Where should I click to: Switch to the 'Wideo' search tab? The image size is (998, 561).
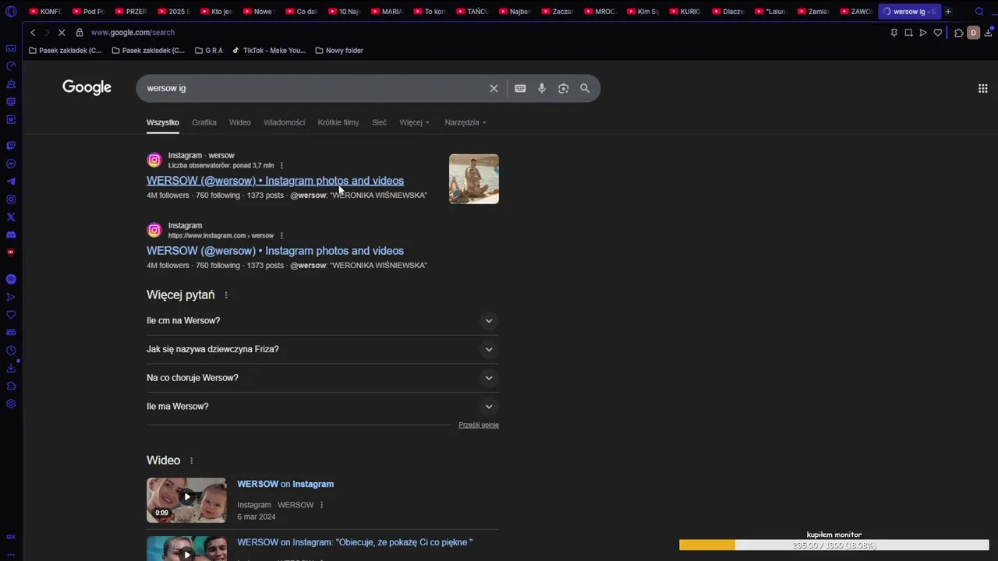[x=240, y=122]
